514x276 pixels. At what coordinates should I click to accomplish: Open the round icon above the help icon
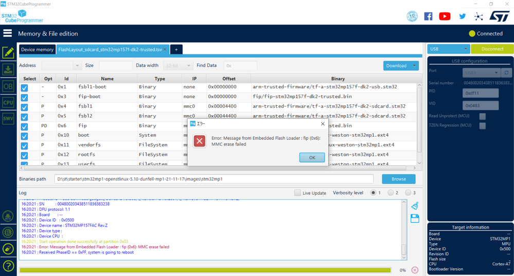(x=8, y=249)
